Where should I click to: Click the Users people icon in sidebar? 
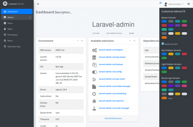[5, 23]
